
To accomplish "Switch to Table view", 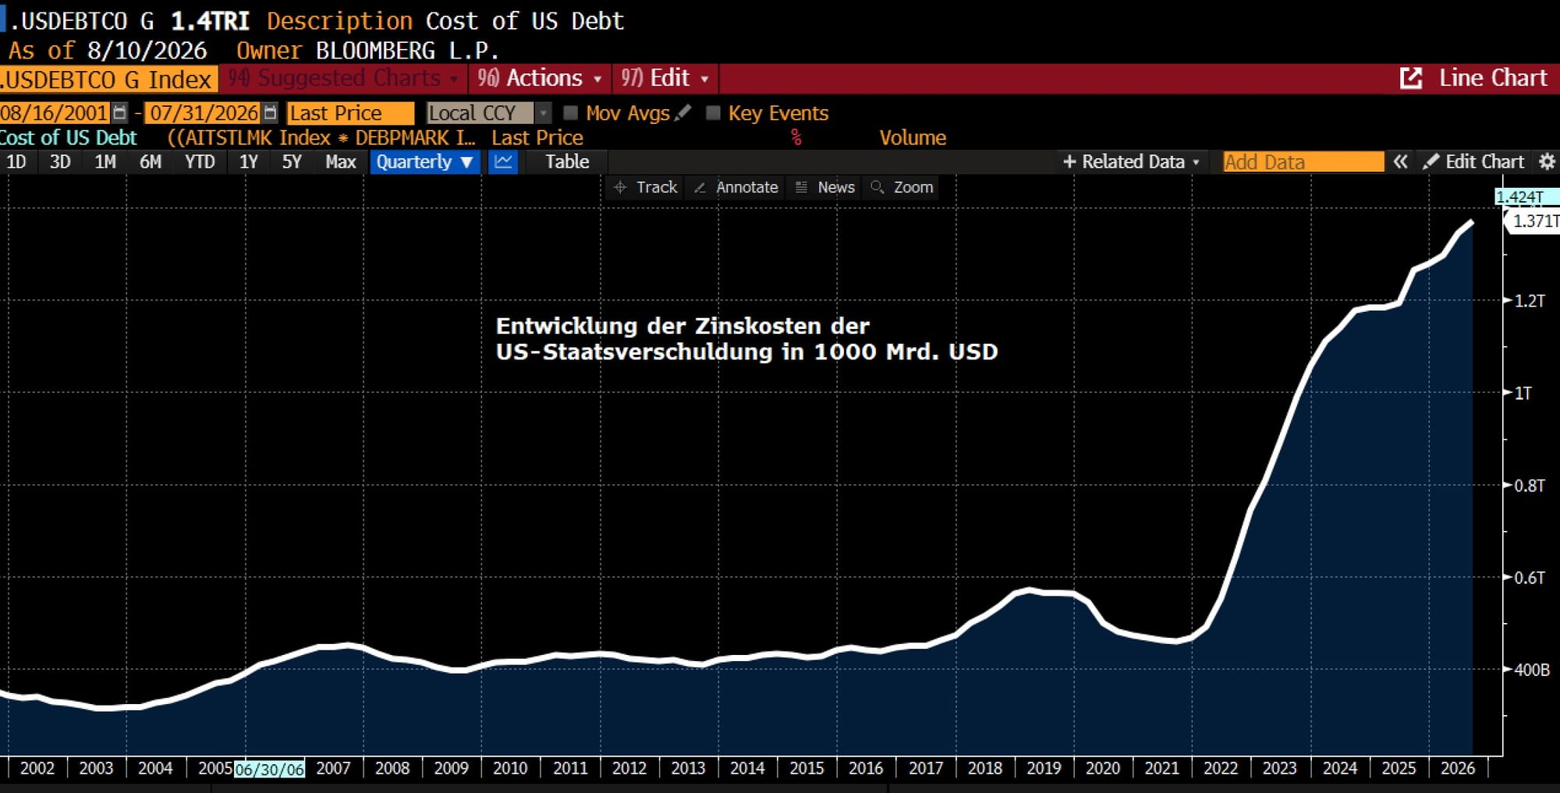I will coord(567,161).
